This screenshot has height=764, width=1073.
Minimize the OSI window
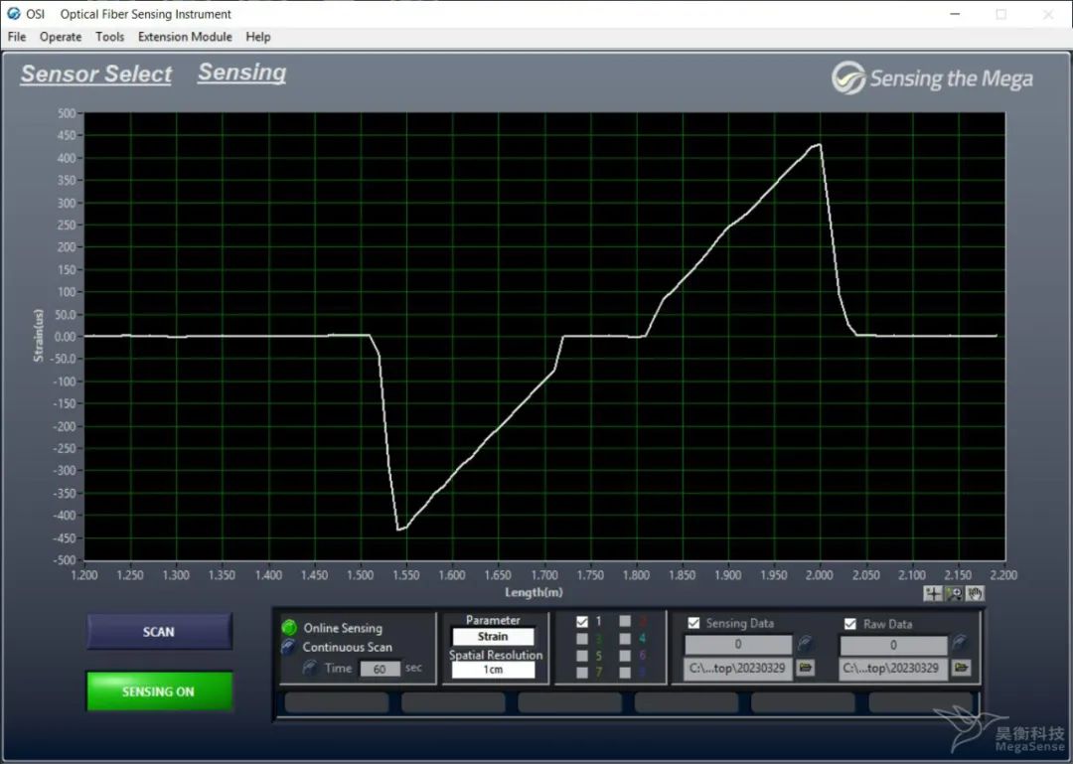(x=956, y=14)
